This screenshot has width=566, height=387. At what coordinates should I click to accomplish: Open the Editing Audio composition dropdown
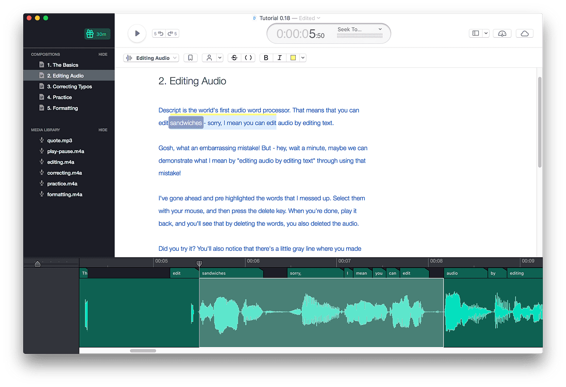(151, 58)
